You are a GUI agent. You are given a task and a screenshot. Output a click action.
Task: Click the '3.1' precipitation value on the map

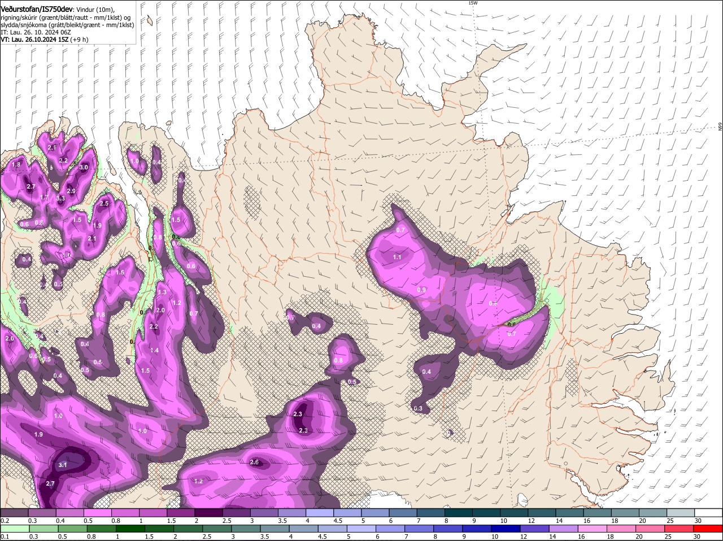point(63,465)
